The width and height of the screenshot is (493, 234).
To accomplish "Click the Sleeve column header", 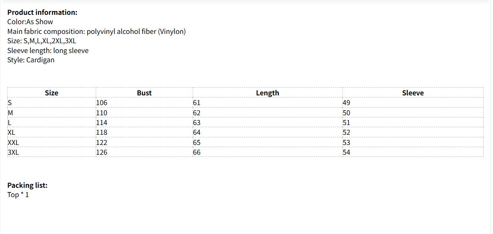I will [x=413, y=93].
